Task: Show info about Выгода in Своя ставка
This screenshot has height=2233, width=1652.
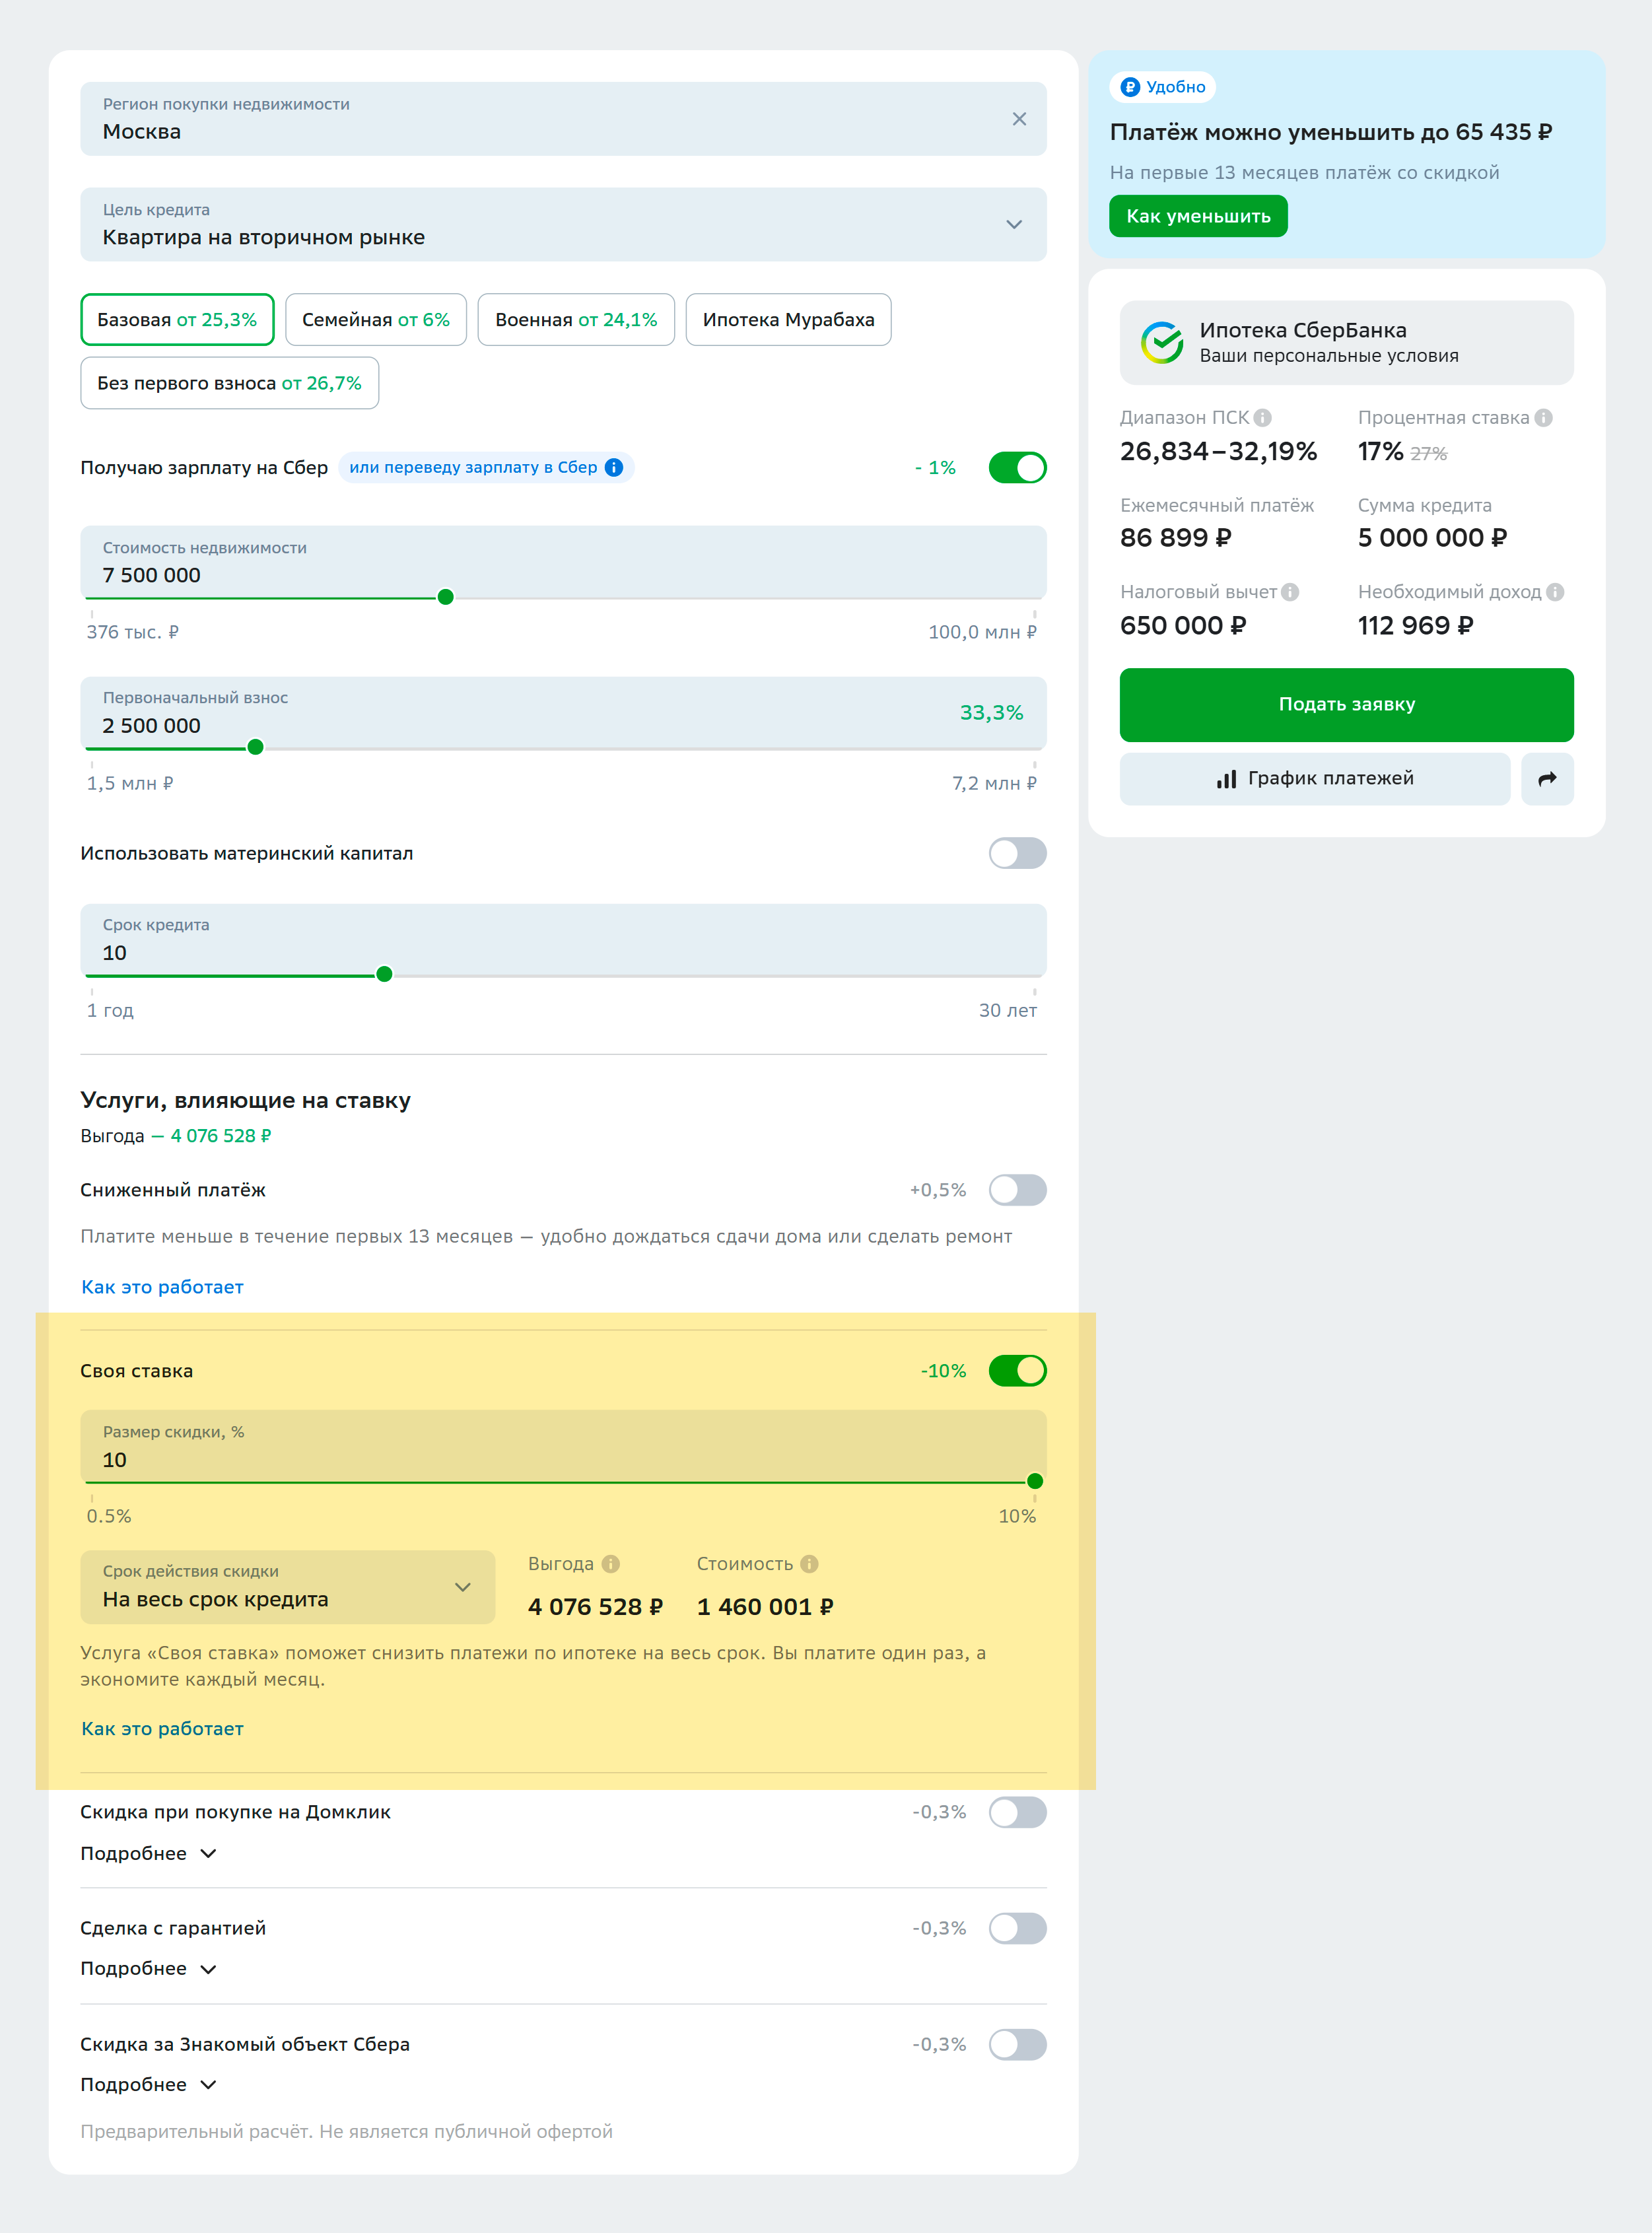Action: (x=610, y=1564)
